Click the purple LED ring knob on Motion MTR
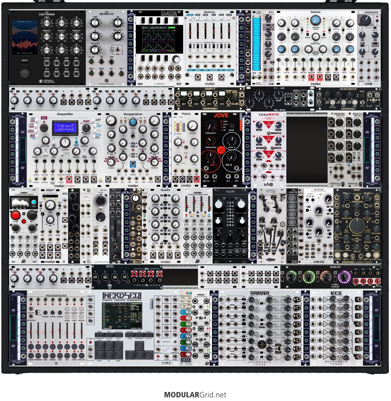The image size is (391, 401). pyautogui.click(x=344, y=277)
